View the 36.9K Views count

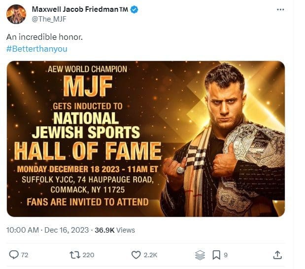[x=115, y=230]
